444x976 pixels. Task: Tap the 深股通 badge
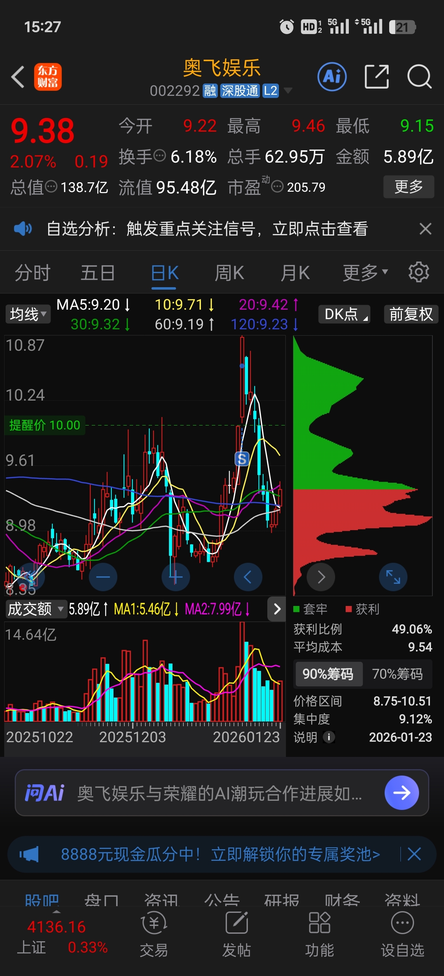click(240, 91)
